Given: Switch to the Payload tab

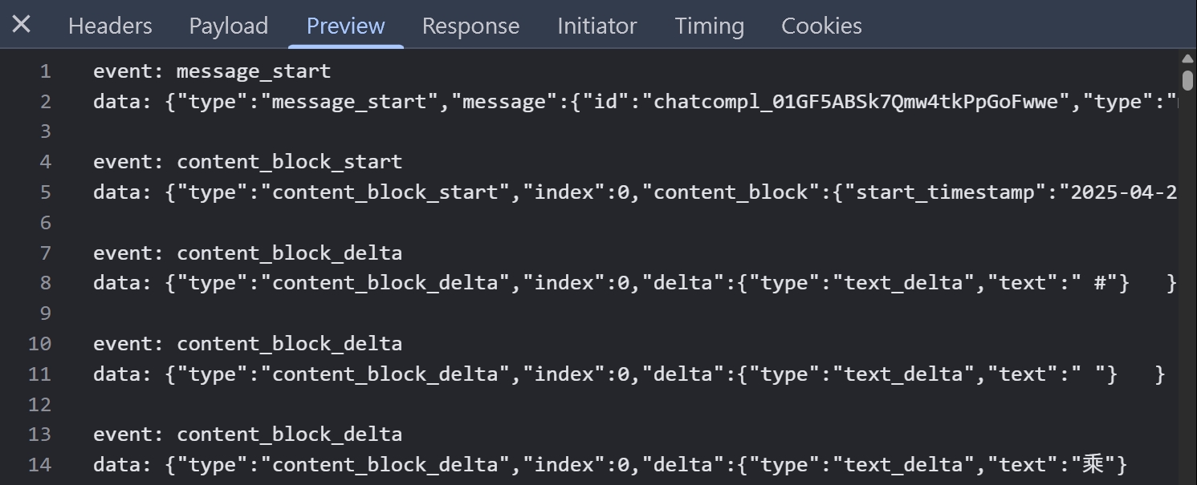Looking at the screenshot, I should click(x=229, y=26).
